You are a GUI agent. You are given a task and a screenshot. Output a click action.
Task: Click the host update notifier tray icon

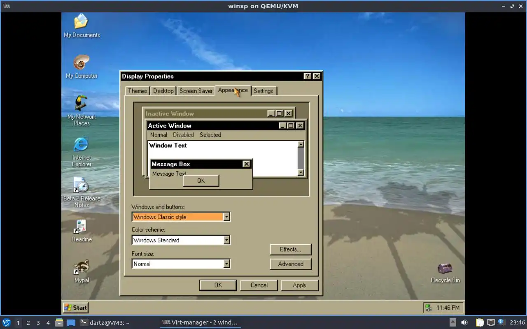point(501,322)
